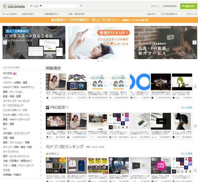
Task: Expand the デザイン category in sidebar
Action: pos(41,78)
